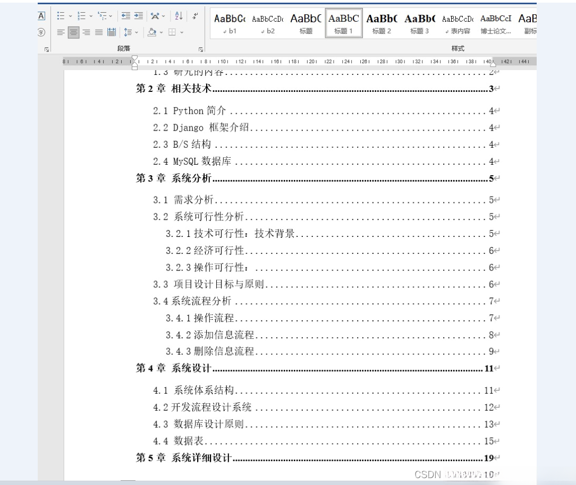The image size is (576, 485).
Task: Expand the 段落 paragraph settings dialog
Action: 200,49
